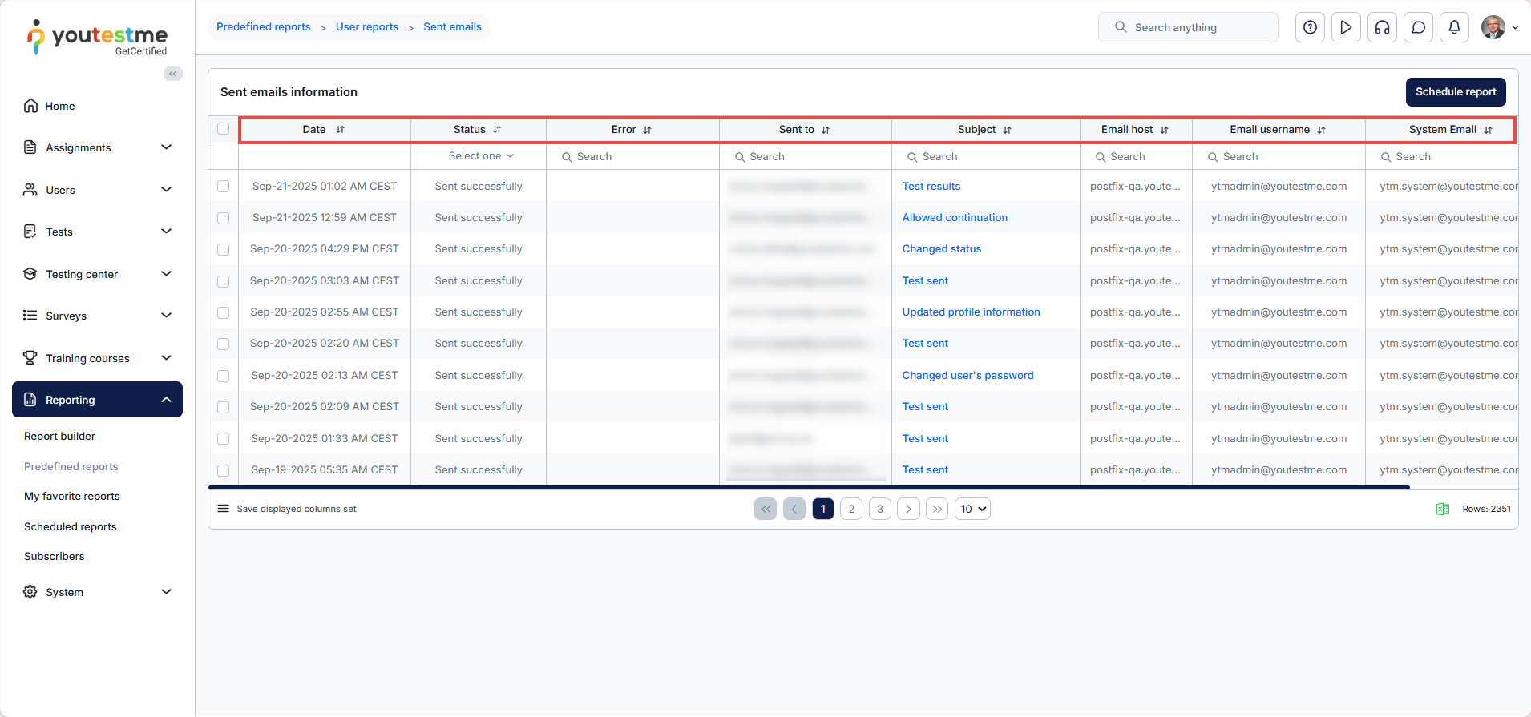The image size is (1531, 717).
Task: Select the Sep-20-2025 04:29 PM row checkbox
Action: [x=223, y=249]
